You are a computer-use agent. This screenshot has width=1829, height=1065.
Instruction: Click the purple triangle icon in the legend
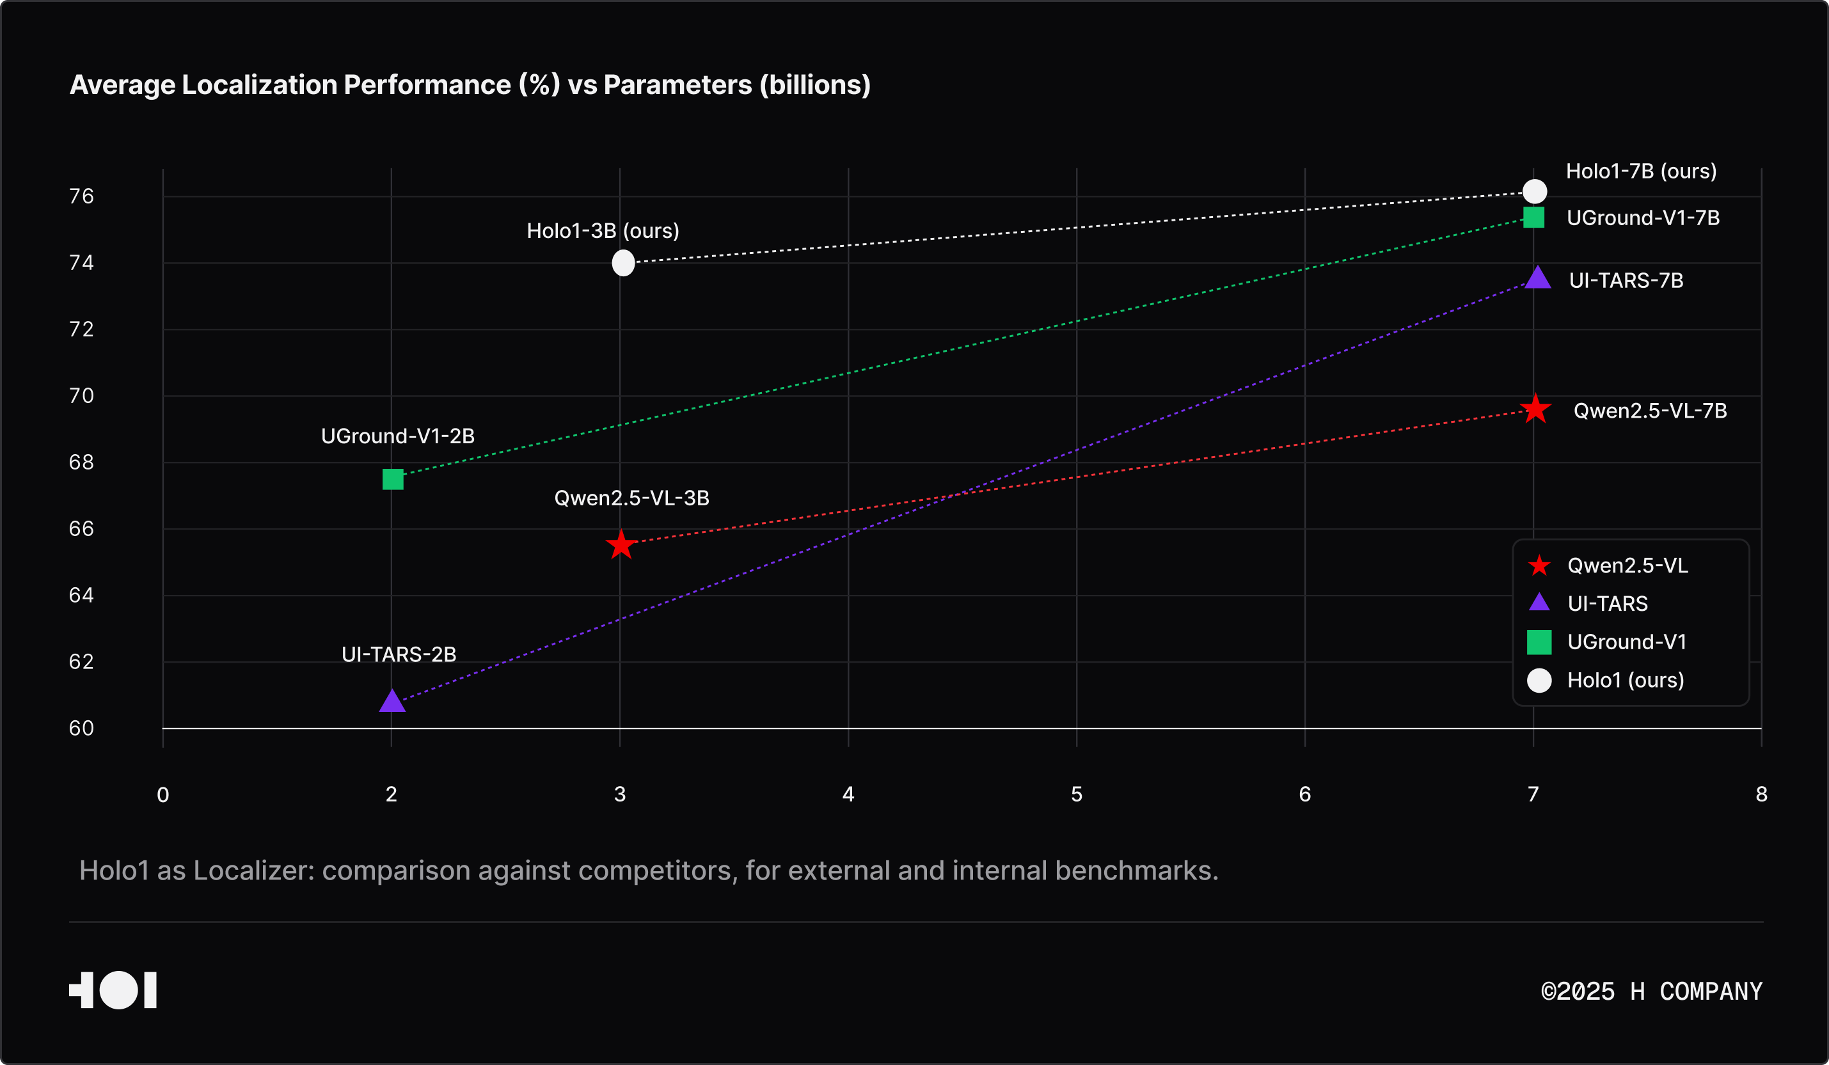(1539, 602)
